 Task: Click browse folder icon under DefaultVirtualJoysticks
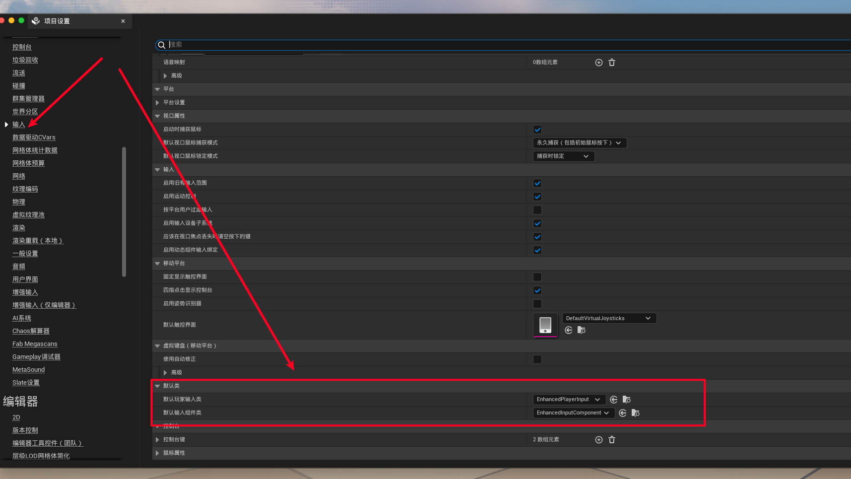(x=582, y=331)
